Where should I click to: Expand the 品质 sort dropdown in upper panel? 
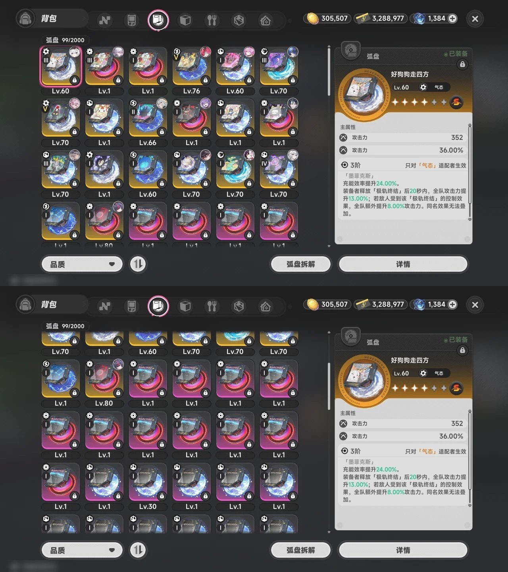[x=82, y=264]
